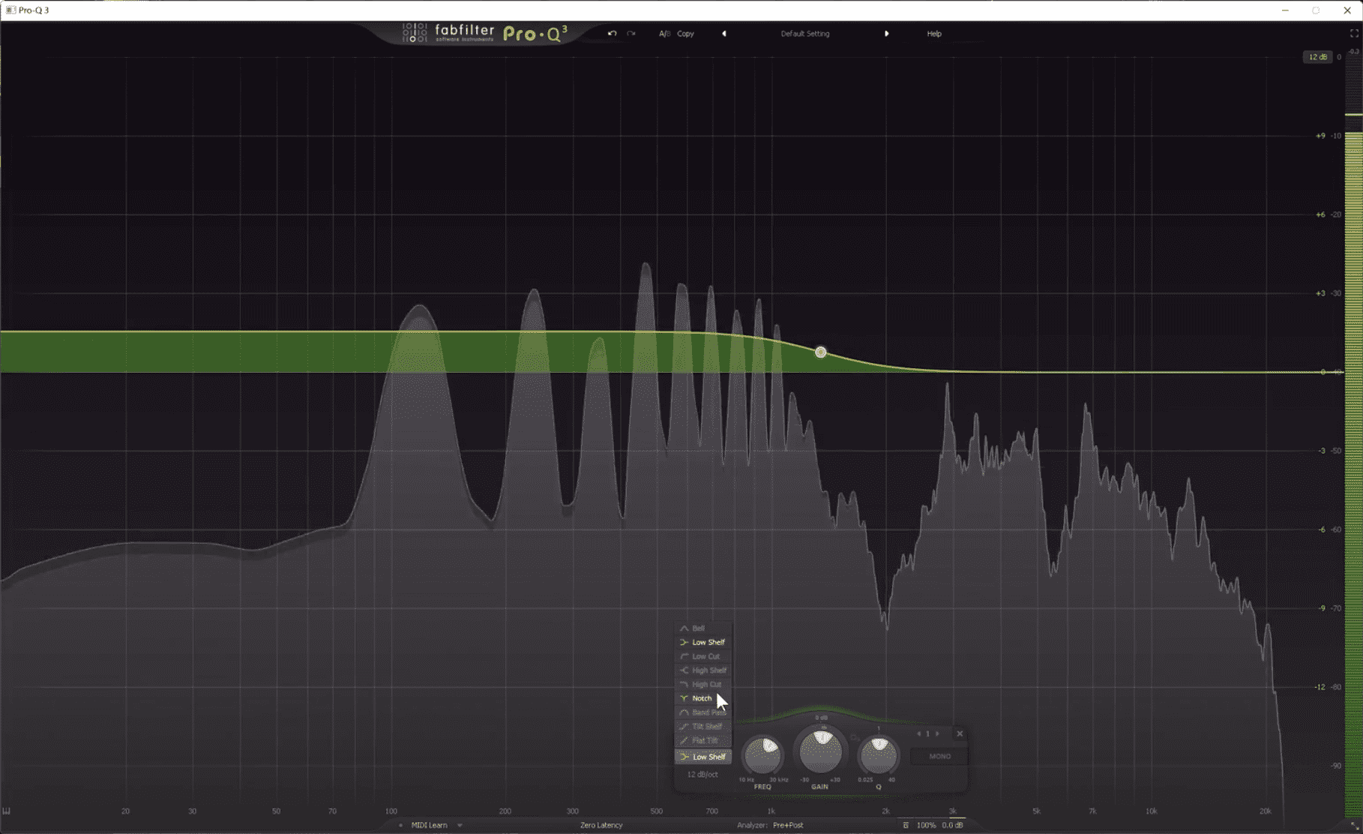Select previous band with left arrow
This screenshot has height=834, width=1363.
(919, 733)
